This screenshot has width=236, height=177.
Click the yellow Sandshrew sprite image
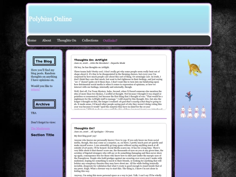[194, 68]
